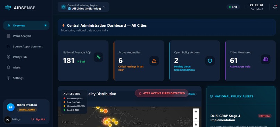Click Bibhu Pradhan user name

point(27,105)
